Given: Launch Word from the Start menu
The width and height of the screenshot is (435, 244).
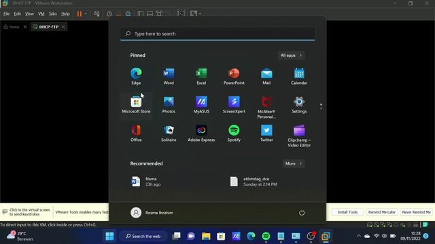Looking at the screenshot, I should tap(169, 77).
